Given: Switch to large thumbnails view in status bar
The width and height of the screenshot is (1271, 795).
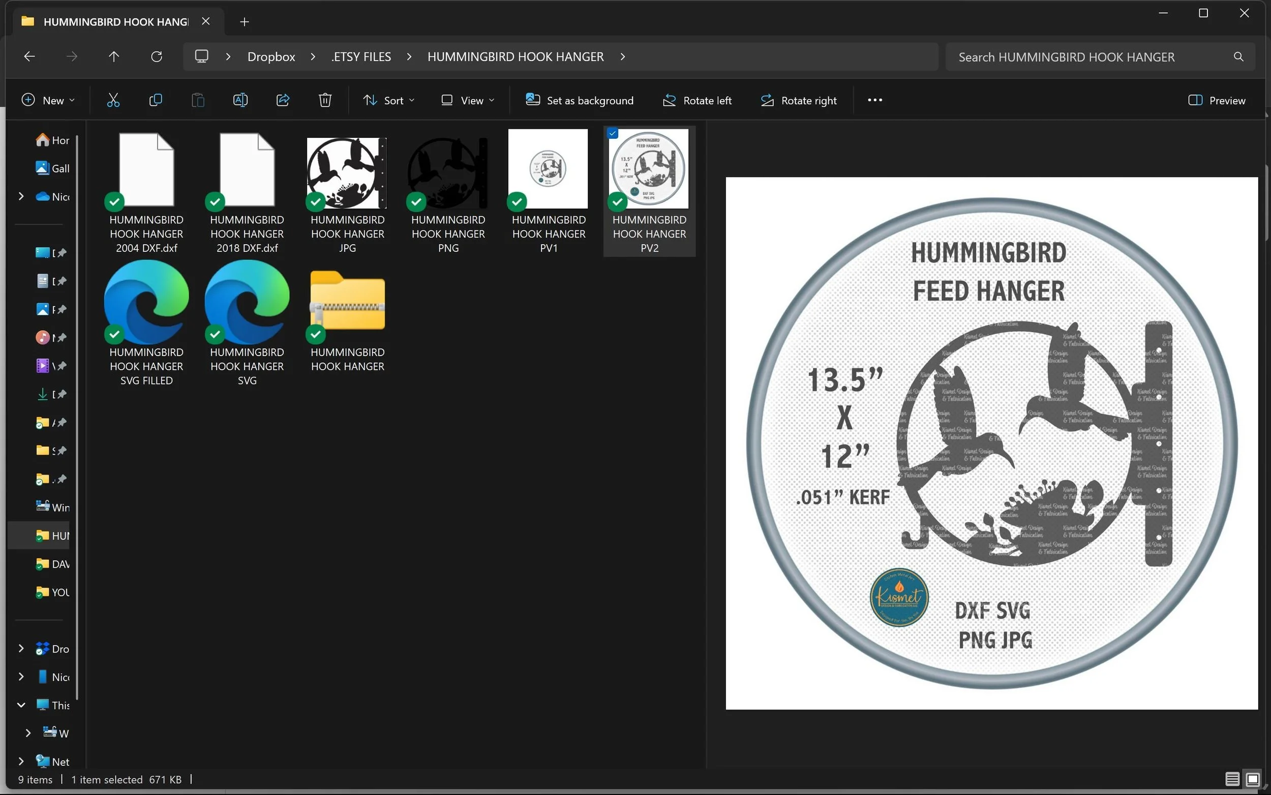Looking at the screenshot, I should 1253,779.
